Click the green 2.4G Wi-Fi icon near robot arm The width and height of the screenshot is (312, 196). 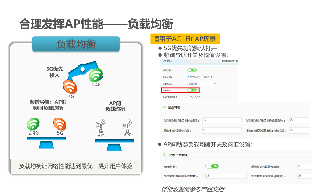click(96, 75)
